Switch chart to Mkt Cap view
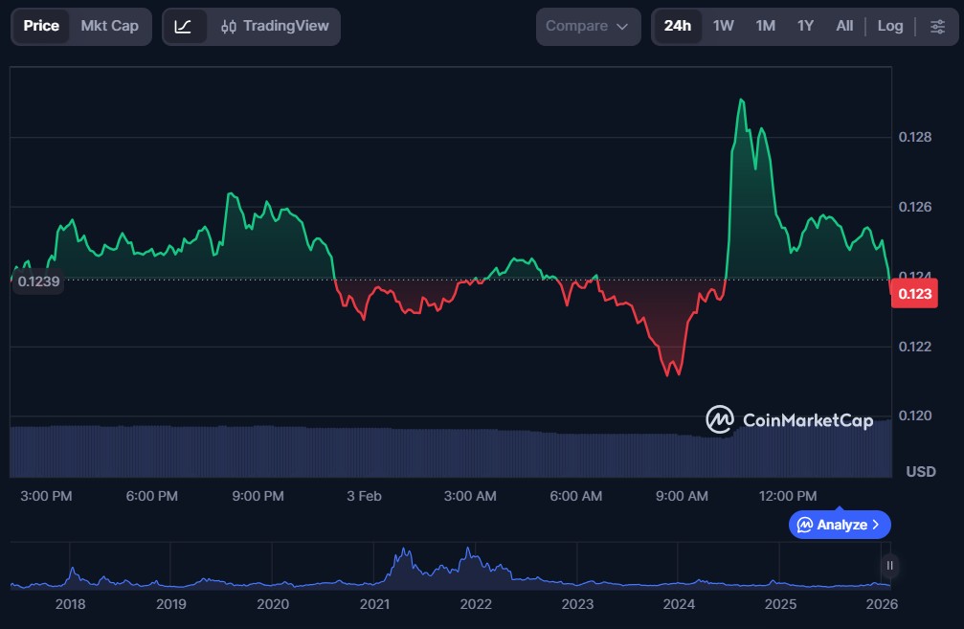 click(109, 27)
